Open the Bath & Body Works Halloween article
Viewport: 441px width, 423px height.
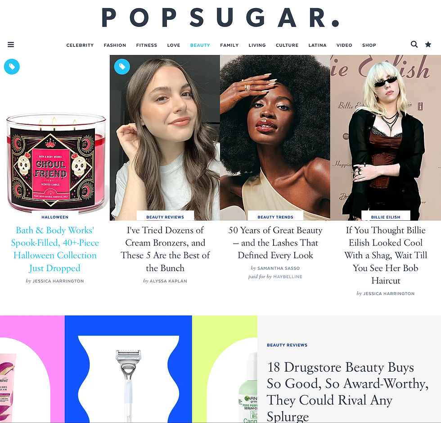point(55,249)
